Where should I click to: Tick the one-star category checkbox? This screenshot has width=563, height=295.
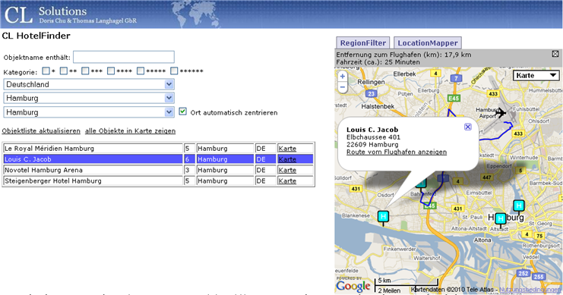coord(46,71)
